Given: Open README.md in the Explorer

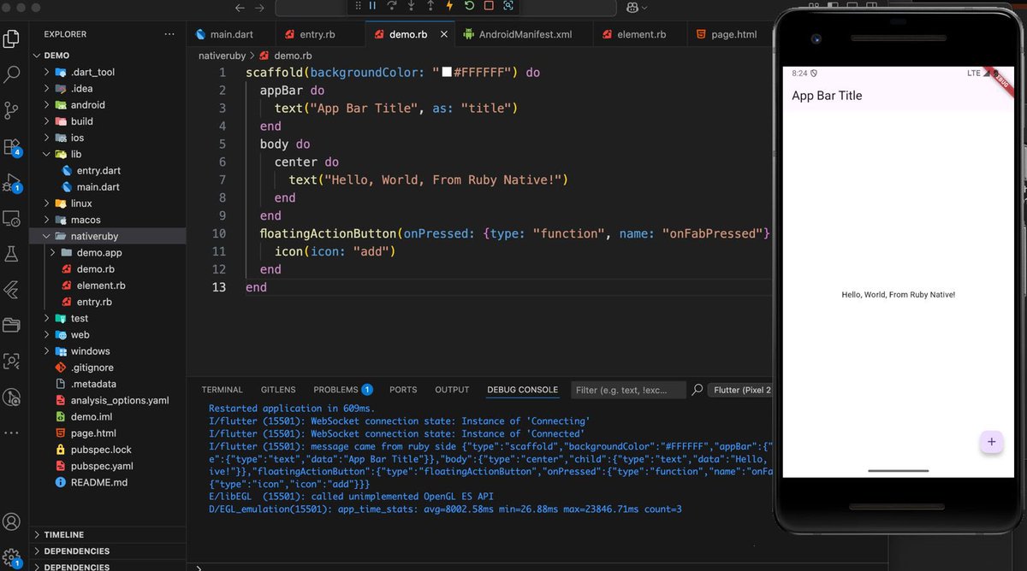Looking at the screenshot, I should click(107, 482).
